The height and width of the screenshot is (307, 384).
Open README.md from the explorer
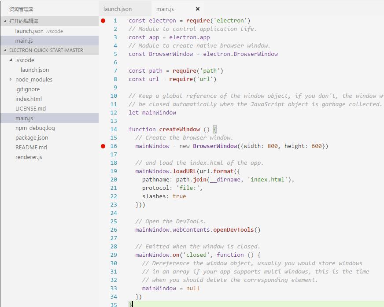tap(31, 148)
